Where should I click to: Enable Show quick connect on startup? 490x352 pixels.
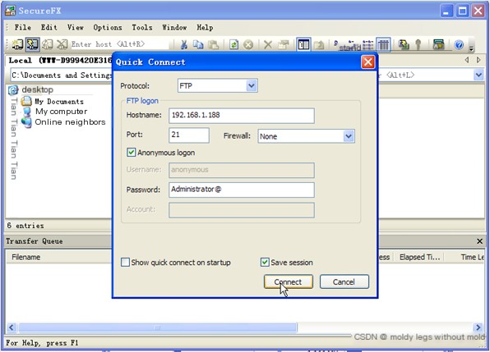click(x=125, y=263)
